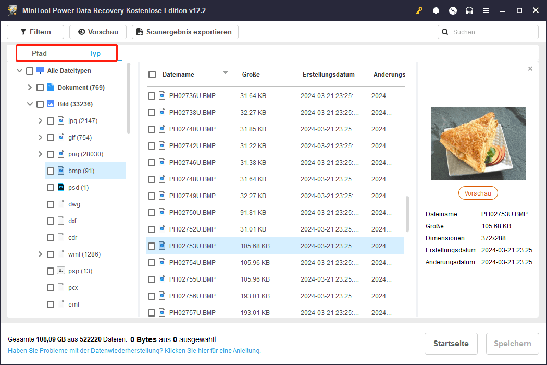This screenshot has width=547, height=365.
Task: Click the gif file type icon
Action: (61, 138)
